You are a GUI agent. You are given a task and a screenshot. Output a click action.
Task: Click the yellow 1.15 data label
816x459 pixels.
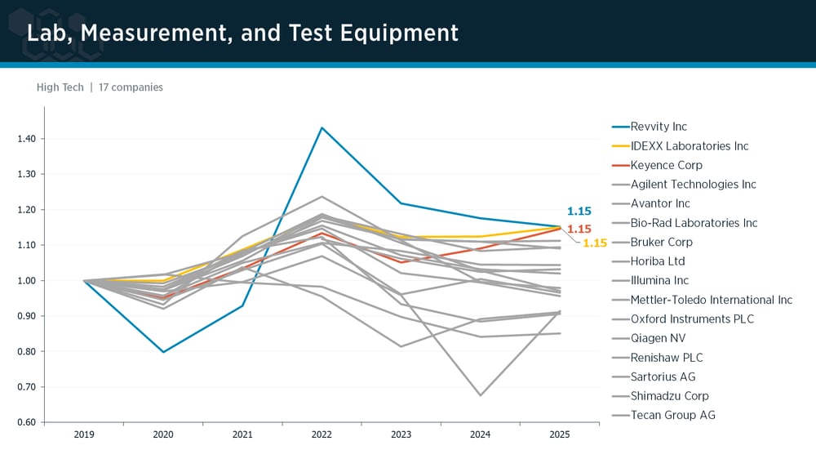point(594,243)
